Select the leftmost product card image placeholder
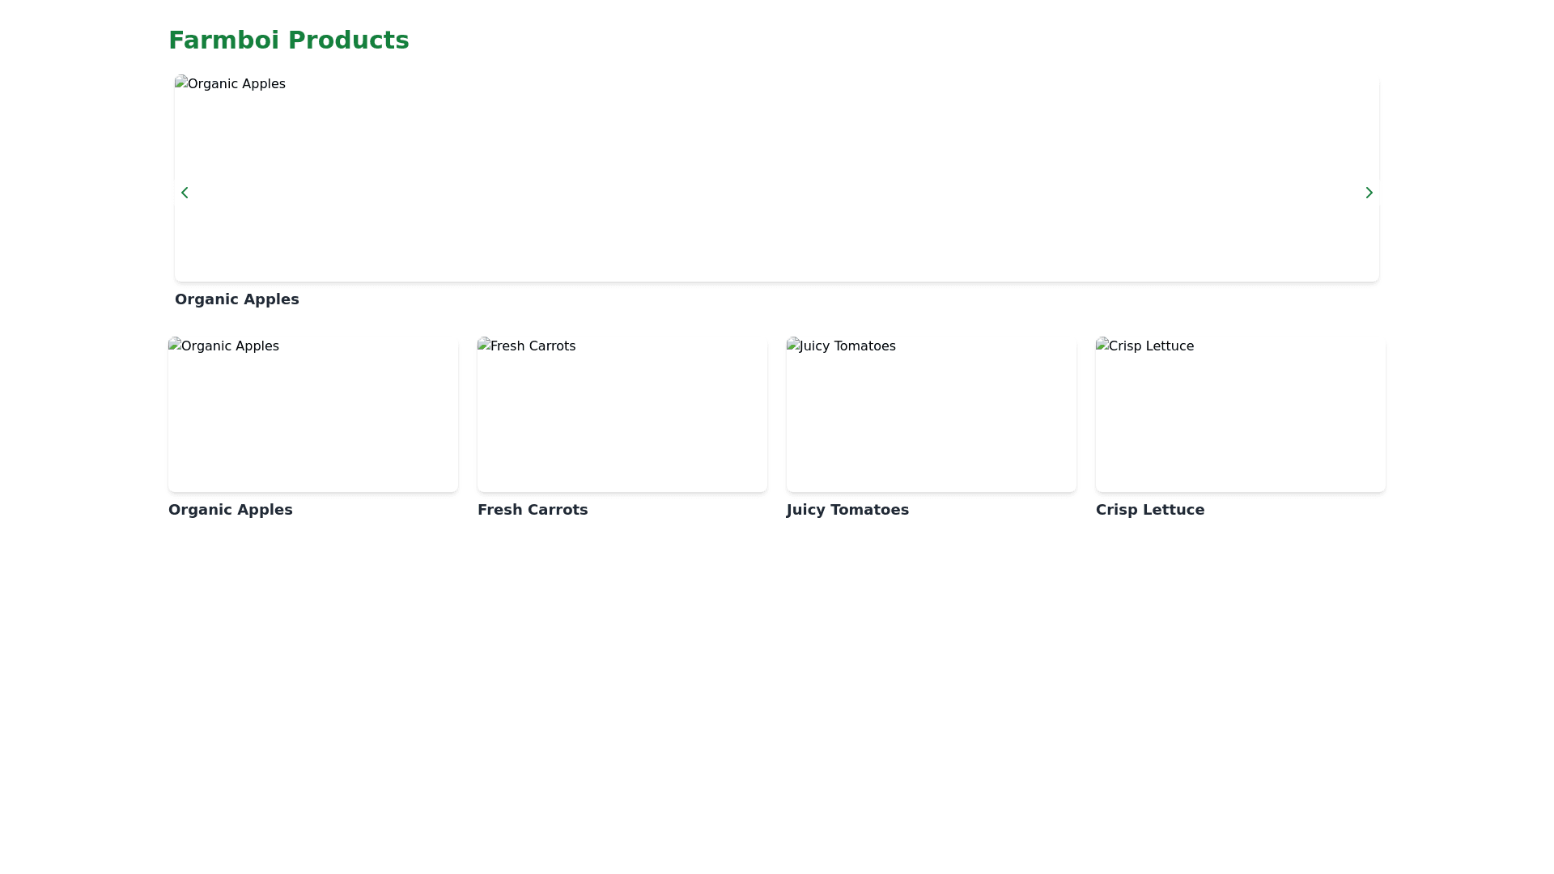This screenshot has width=1554, height=874. [x=312, y=415]
